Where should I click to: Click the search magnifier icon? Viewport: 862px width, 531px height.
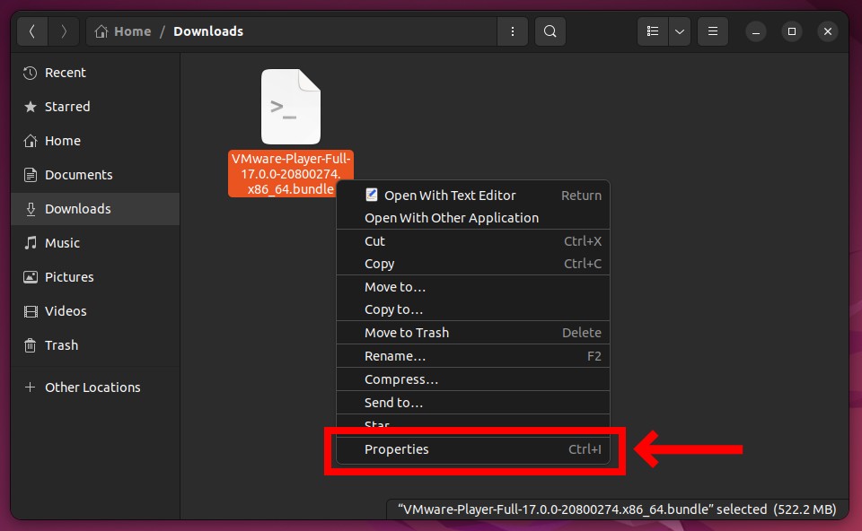pos(549,30)
